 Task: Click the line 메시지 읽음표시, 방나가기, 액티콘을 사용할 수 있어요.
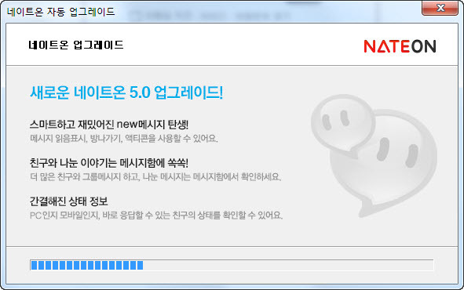(x=124, y=138)
